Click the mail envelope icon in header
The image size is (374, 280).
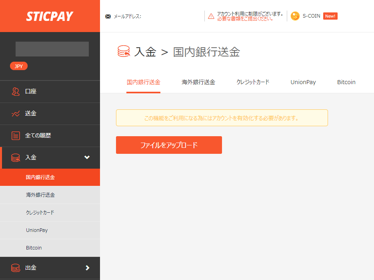(108, 16)
